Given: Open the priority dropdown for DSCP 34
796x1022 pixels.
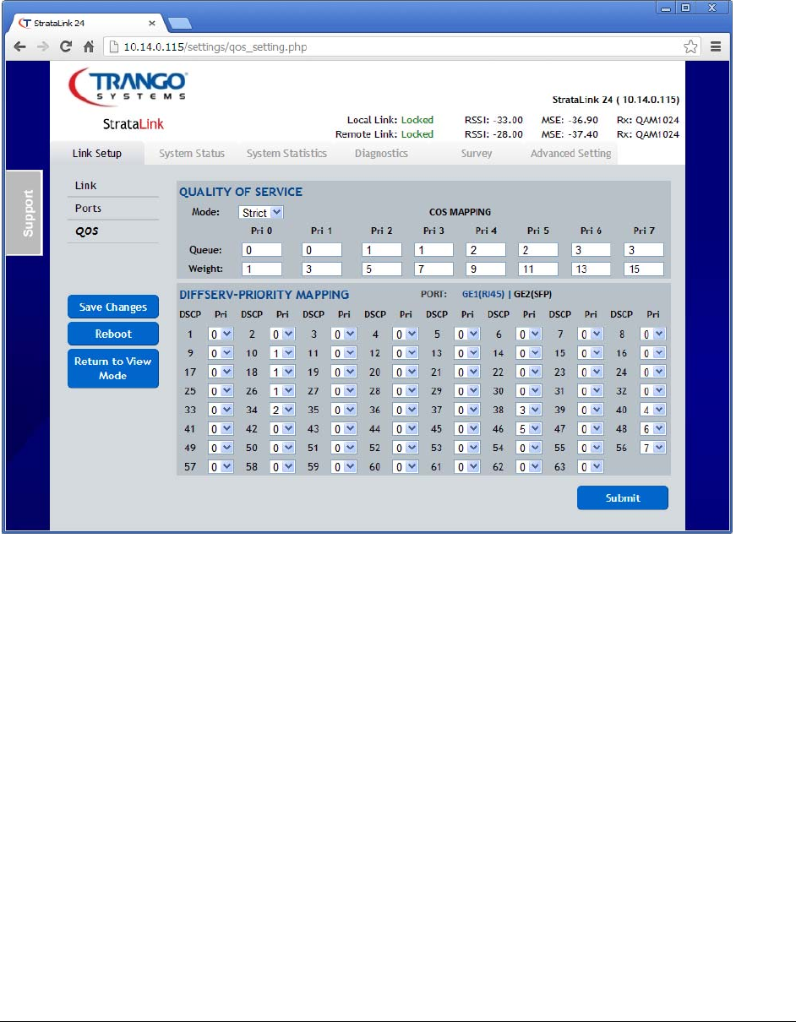Looking at the screenshot, I should (x=282, y=410).
